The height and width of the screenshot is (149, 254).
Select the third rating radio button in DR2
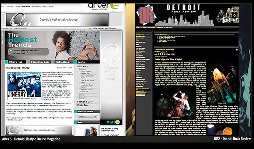(x=163, y=54)
